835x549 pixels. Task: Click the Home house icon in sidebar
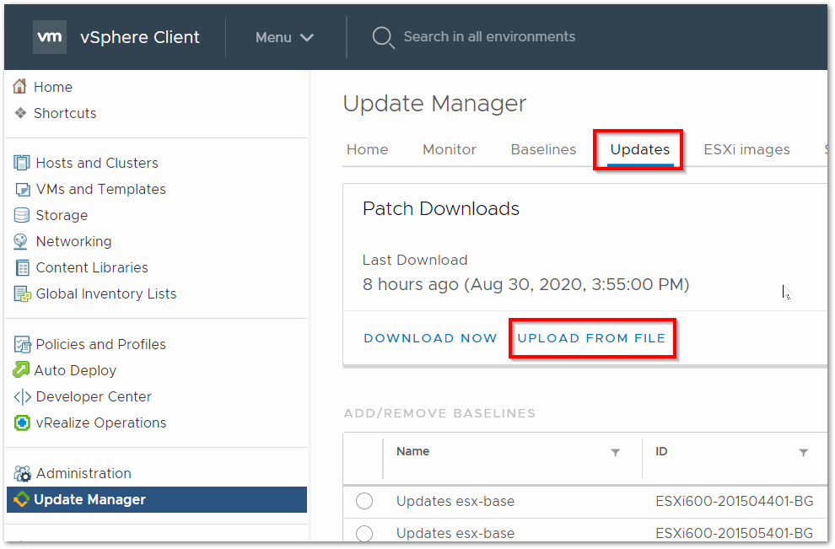coord(20,86)
